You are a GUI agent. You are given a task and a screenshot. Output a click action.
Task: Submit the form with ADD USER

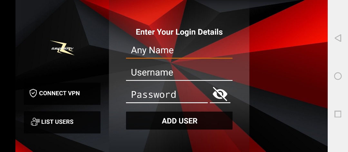(179, 121)
